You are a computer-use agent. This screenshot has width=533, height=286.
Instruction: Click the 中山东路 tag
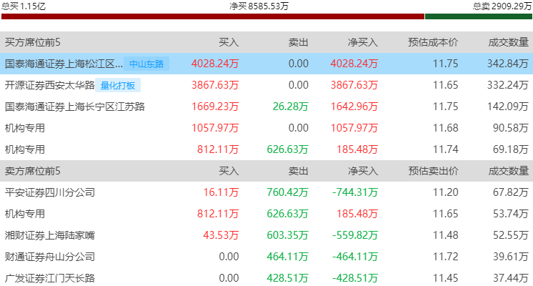pos(146,64)
